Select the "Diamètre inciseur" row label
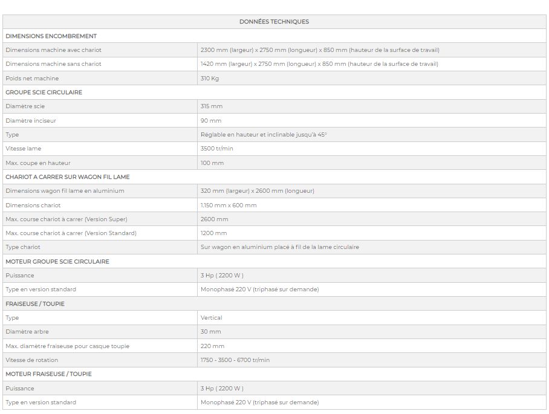This screenshot has width=549, height=414. (x=31, y=121)
